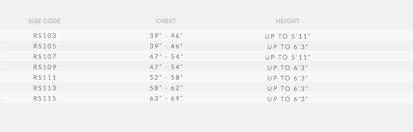This screenshot has height=132, width=413.
Task: Click the CHEST column header
Action: coord(166,21)
